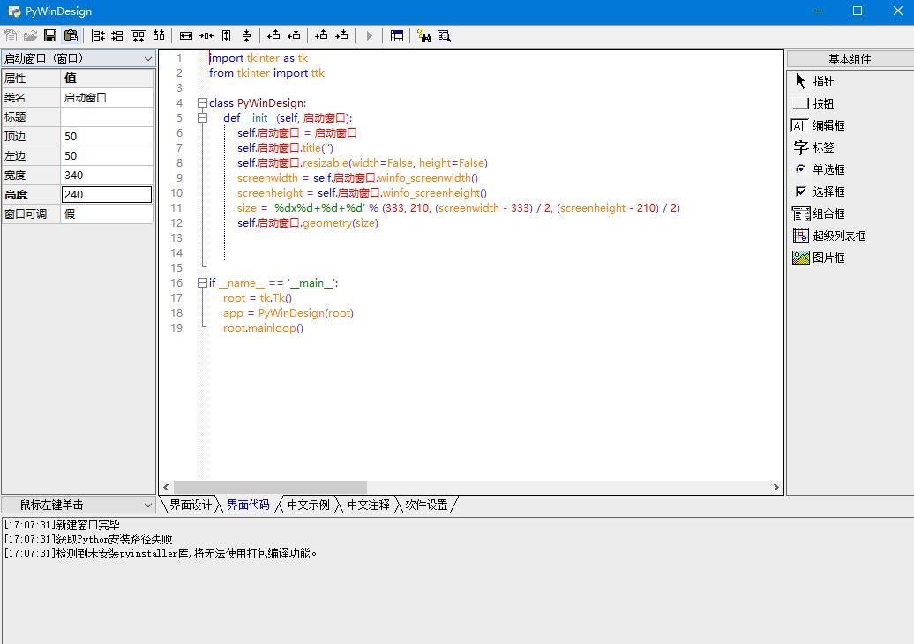Screen dimensions: 914x644
Task: Click the horizontal centering toolbar icon
Action: coord(206,35)
